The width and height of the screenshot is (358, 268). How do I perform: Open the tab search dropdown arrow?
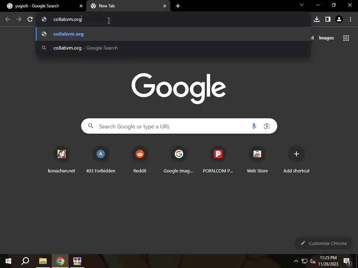point(302,5)
